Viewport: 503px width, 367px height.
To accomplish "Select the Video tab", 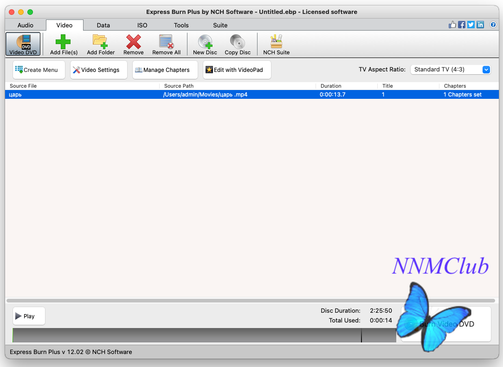I will 64,25.
